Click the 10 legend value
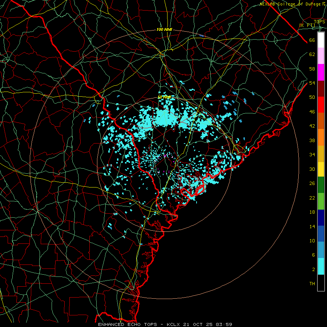Viewport: 327px width, 327px height. point(312,241)
